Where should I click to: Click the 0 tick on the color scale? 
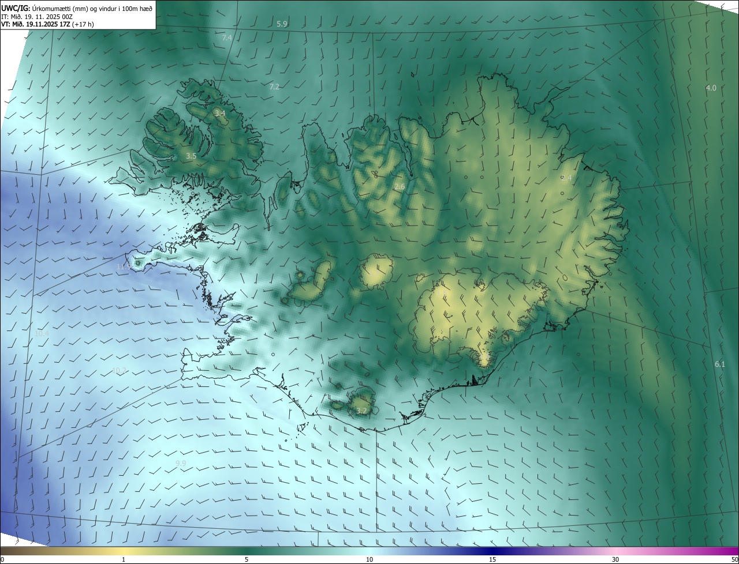(x=2, y=559)
